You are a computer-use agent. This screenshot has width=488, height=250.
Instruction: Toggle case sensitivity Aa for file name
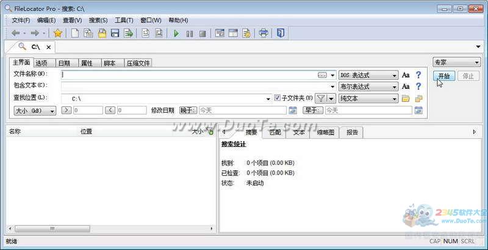(406, 75)
